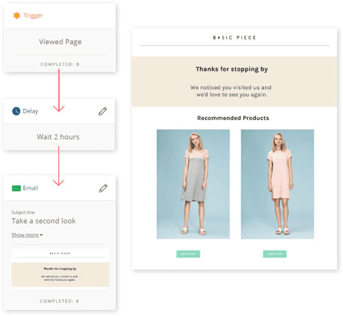
Task: Click the grey dress product image
Action: pyautogui.click(x=193, y=184)
